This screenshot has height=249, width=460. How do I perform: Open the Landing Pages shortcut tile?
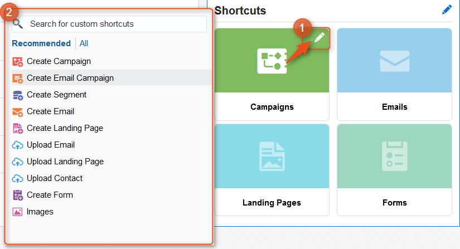tap(272, 170)
